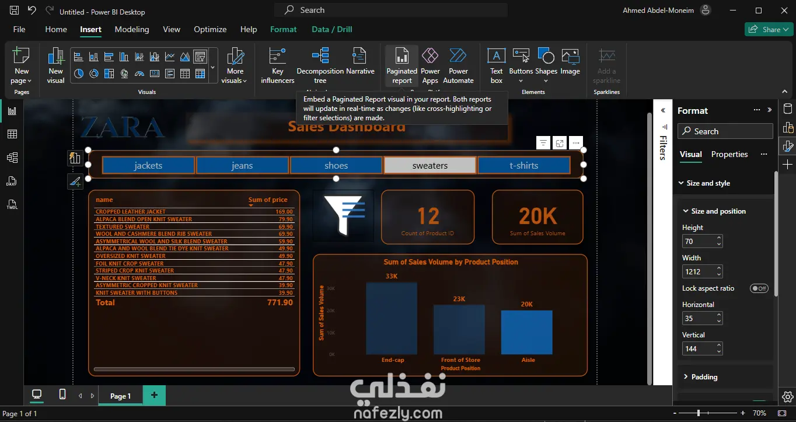
Task: Open TMDL view in left sidebar
Action: tap(12, 204)
